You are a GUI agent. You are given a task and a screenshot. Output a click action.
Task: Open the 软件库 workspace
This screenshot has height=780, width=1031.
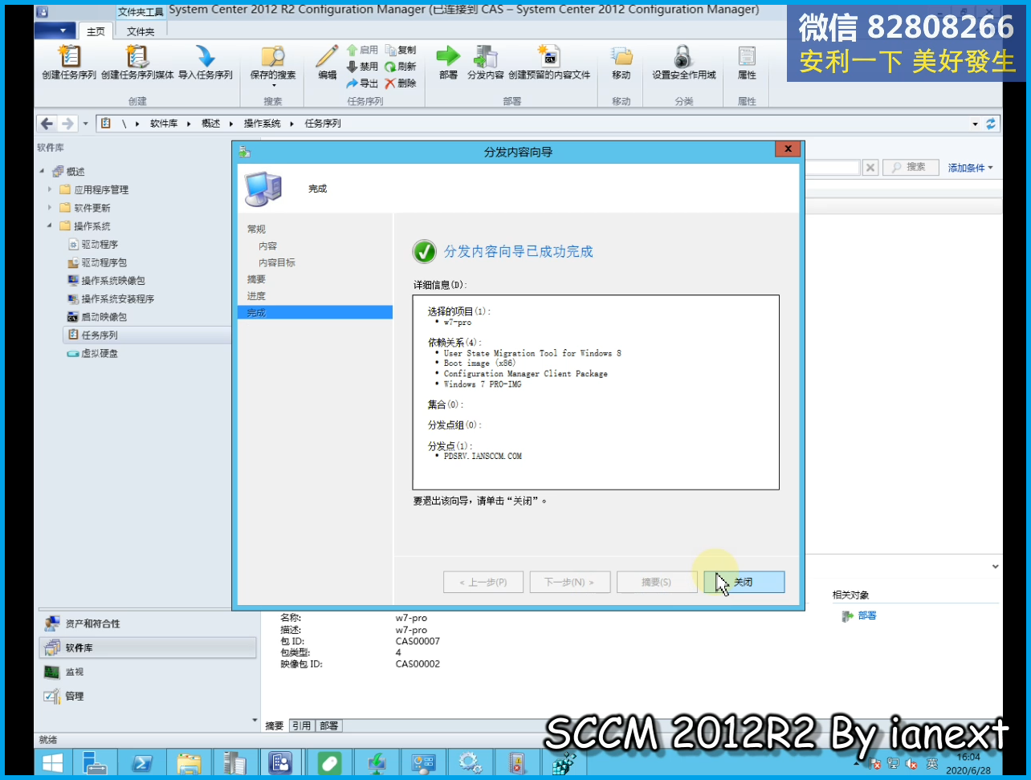[147, 648]
